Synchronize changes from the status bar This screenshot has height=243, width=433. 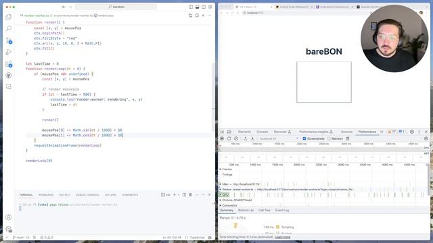28,237
